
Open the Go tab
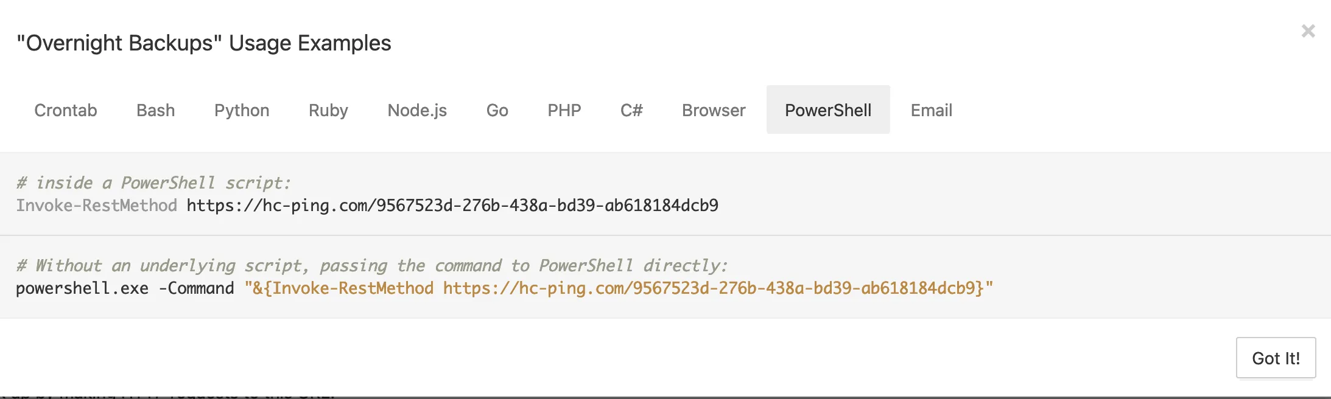coord(497,110)
